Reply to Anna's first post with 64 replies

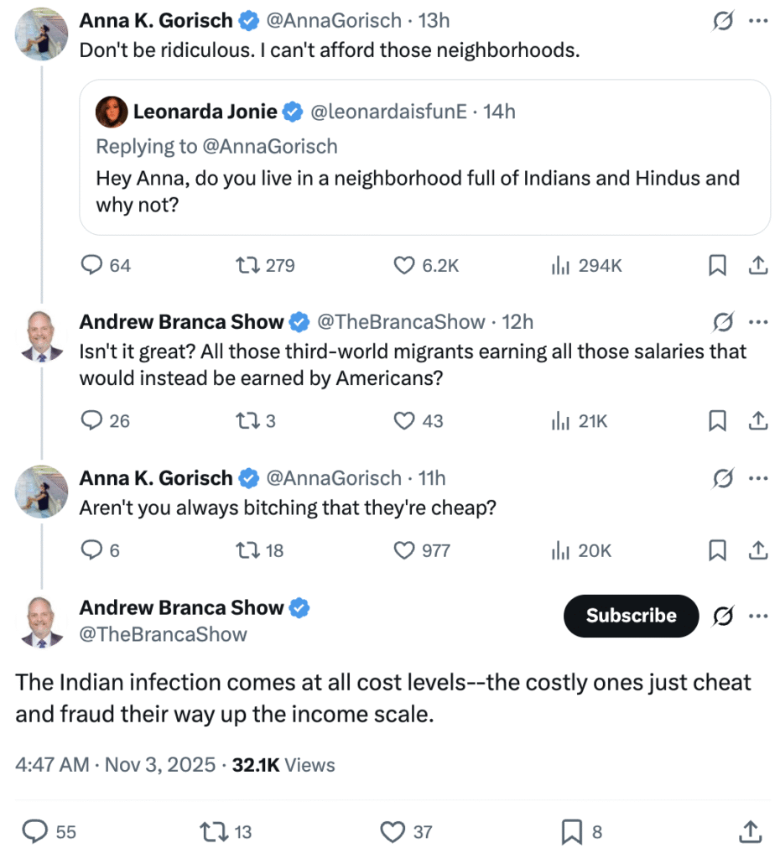point(91,265)
